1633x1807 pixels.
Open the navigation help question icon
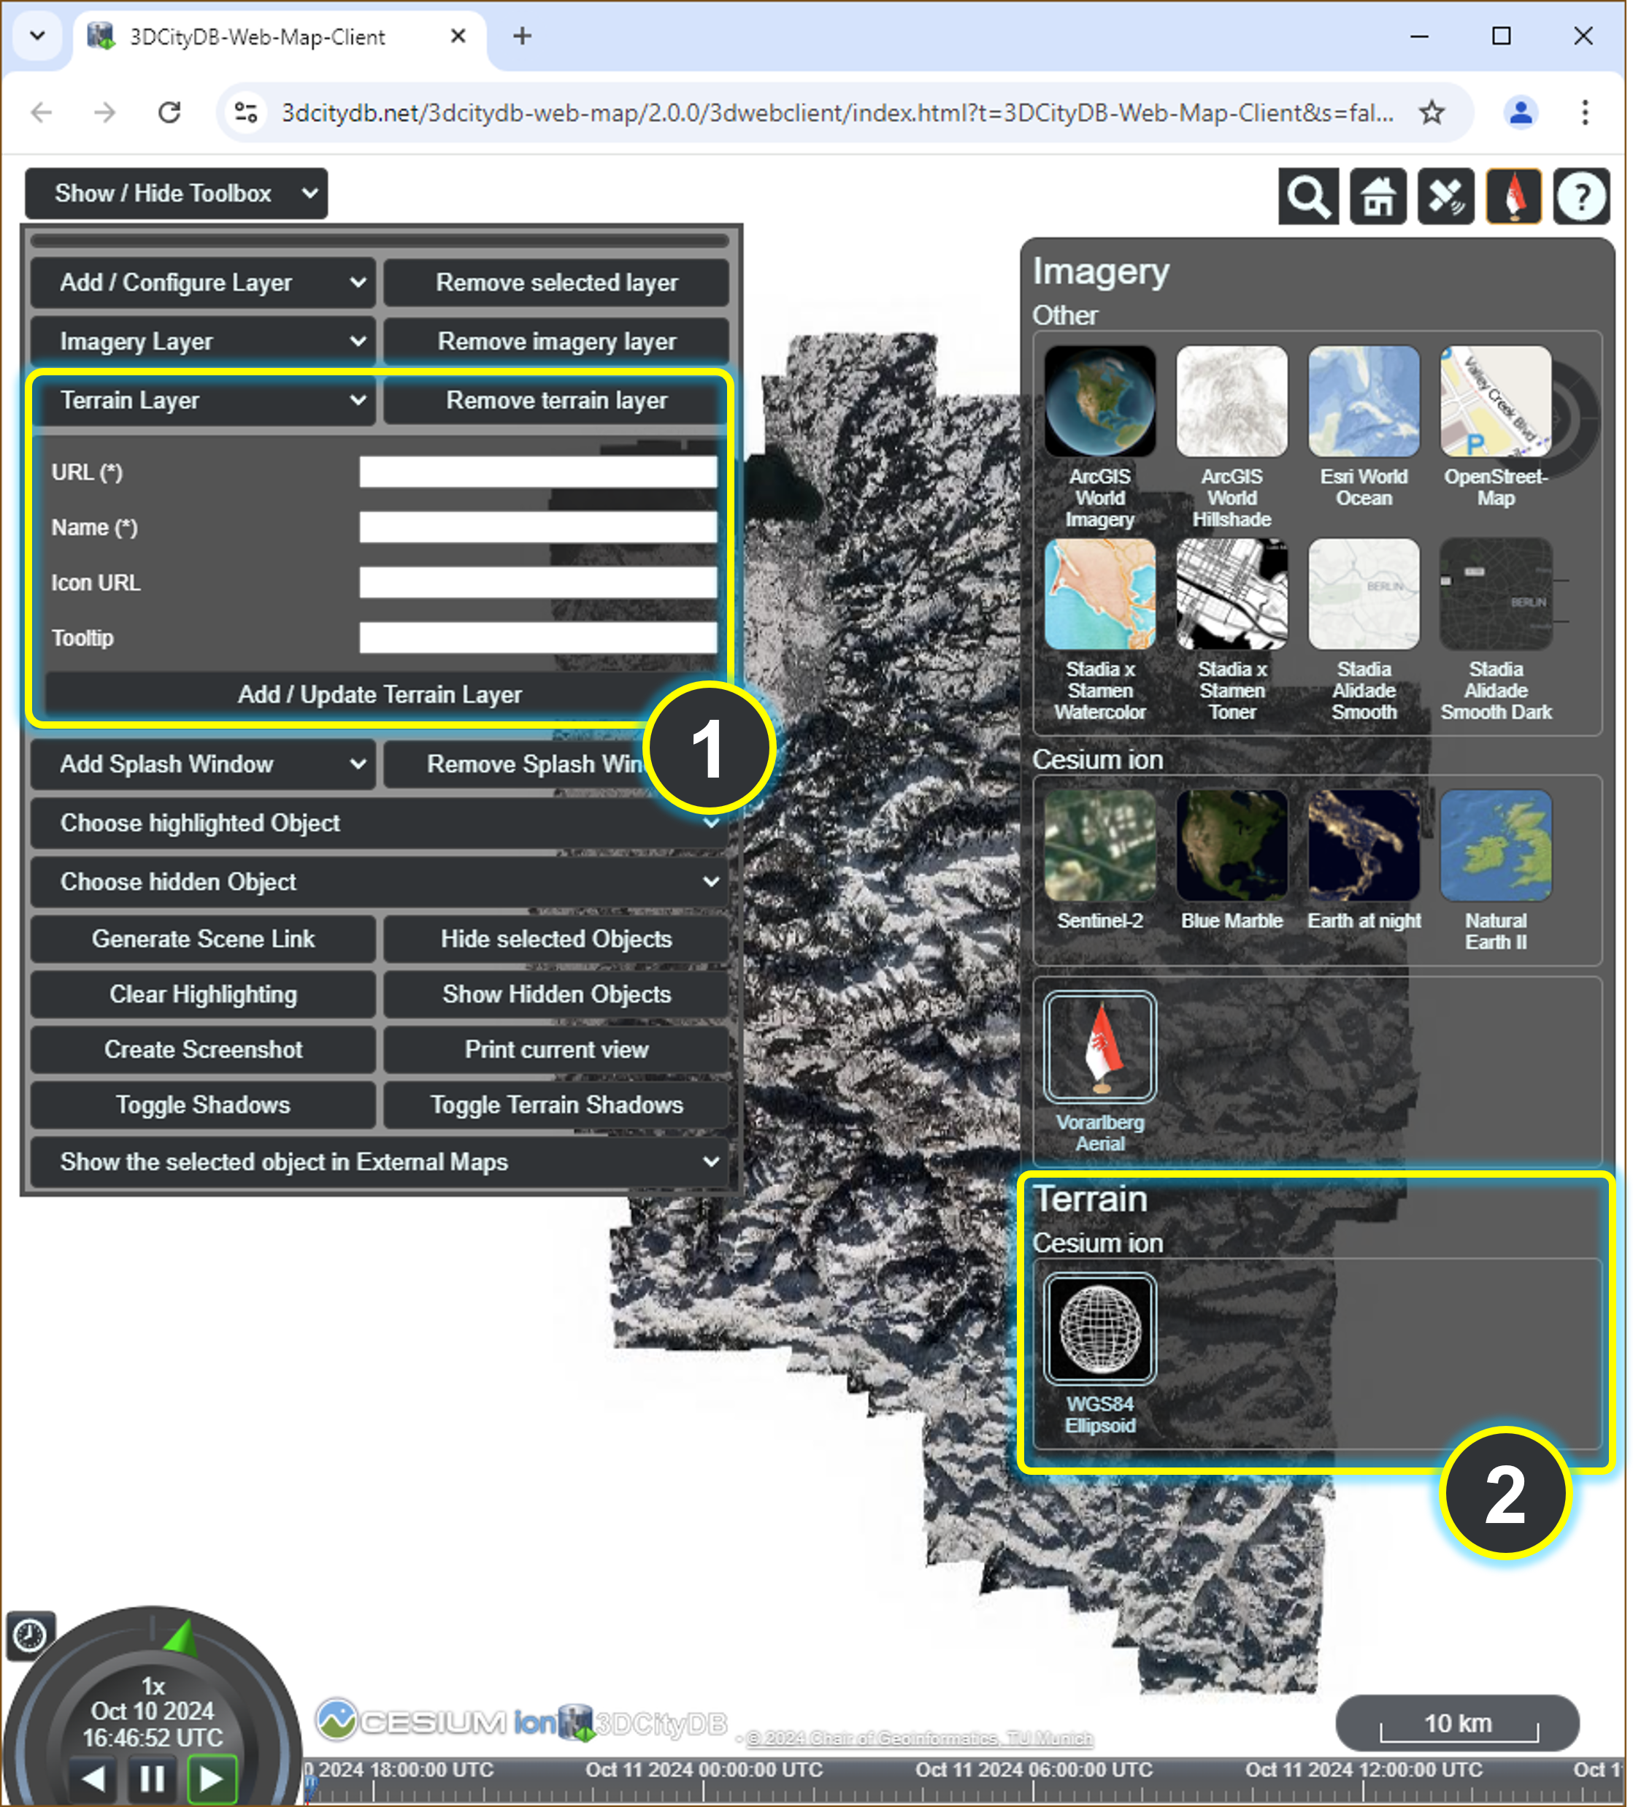1581,196
